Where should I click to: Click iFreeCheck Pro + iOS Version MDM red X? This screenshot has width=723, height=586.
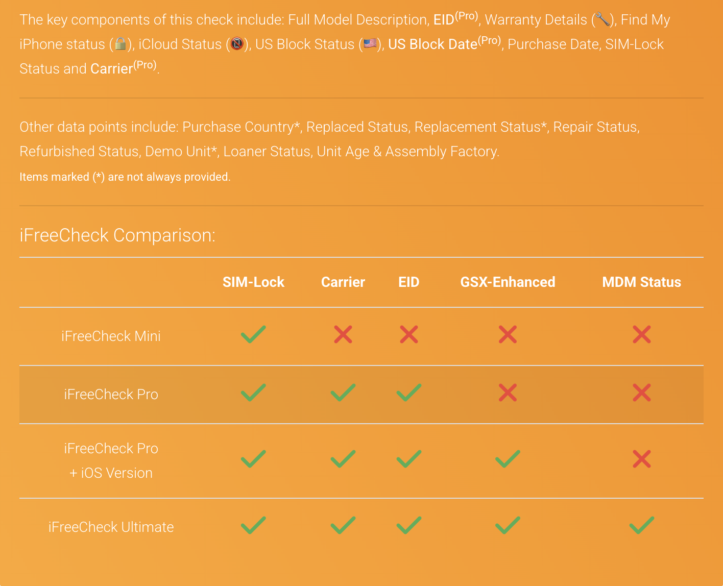(642, 459)
